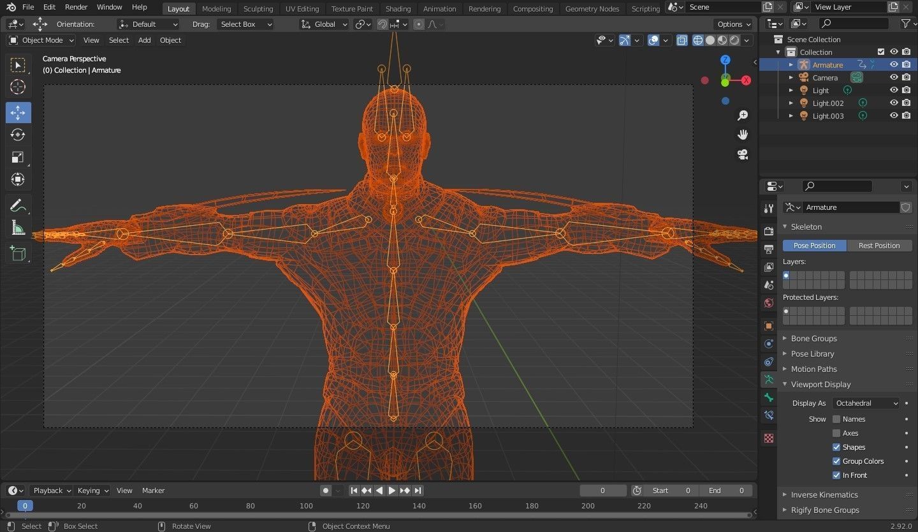Toggle X-ray view in header
The width and height of the screenshot is (918, 532).
click(x=682, y=40)
